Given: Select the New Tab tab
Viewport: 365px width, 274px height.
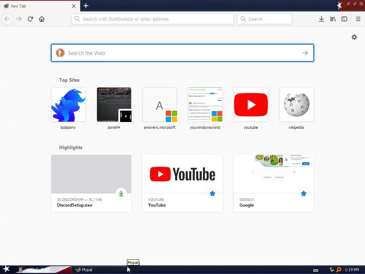Looking at the screenshot, I should click(40, 6).
